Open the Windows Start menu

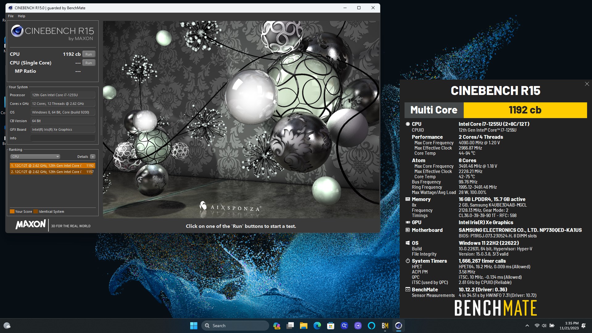(194, 326)
